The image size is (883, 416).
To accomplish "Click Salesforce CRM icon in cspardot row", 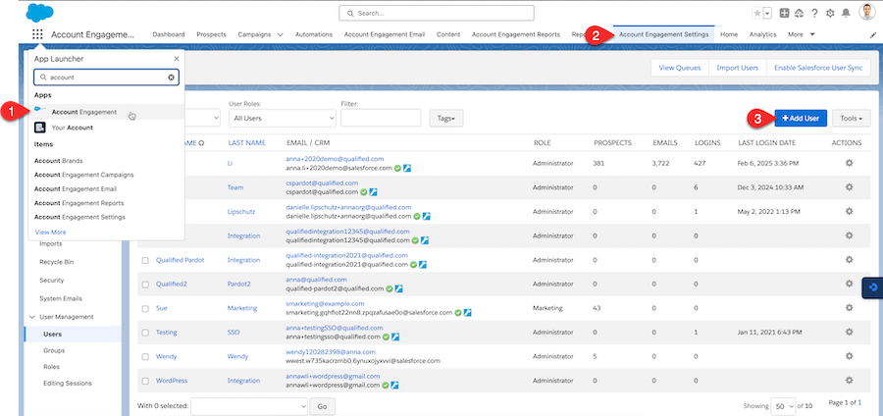I will point(373,192).
